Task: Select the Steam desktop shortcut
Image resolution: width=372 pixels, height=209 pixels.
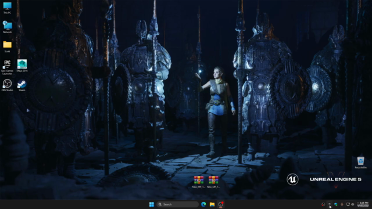Action: click(x=22, y=85)
